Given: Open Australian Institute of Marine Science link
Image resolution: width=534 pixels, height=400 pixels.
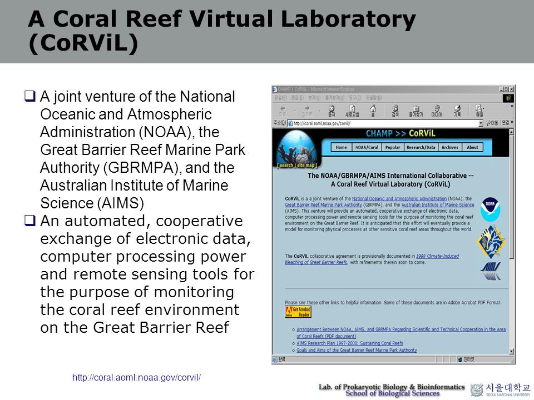Looking at the screenshot, I should pyautogui.click(x=438, y=205).
